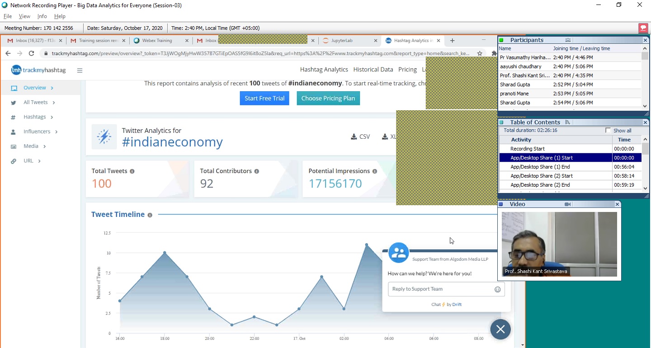Screen dimensions: 651x348
Task: Close the JupyterLab browser tab
Action: coord(375,41)
